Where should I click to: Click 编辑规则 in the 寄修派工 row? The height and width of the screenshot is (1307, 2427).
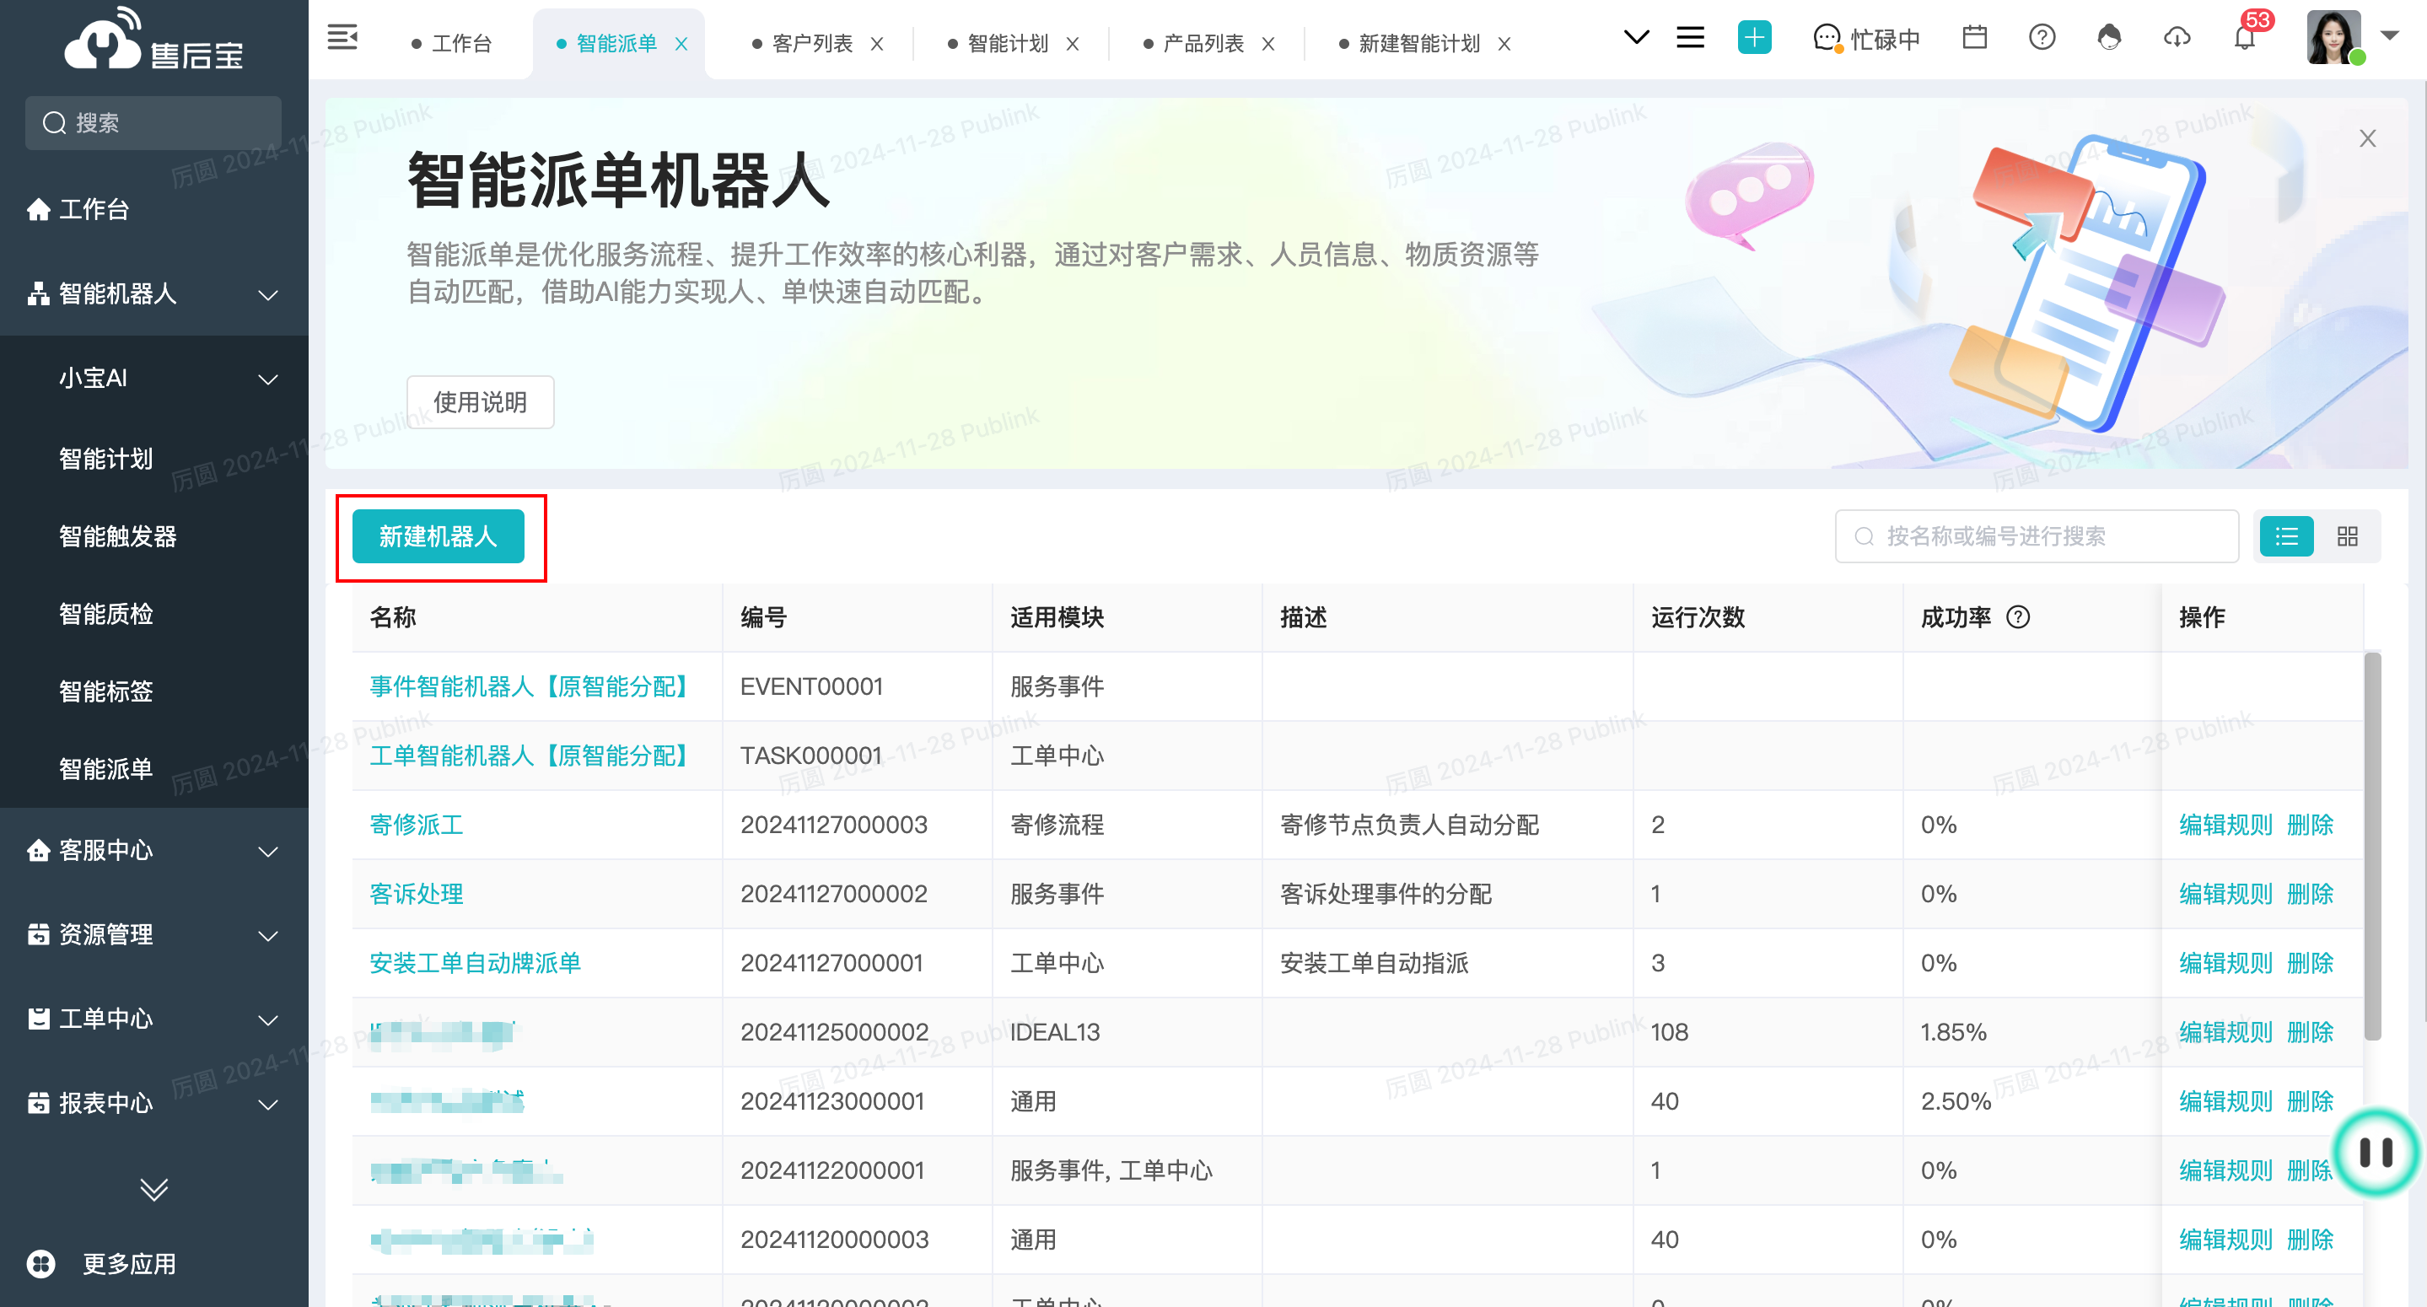coord(2225,826)
